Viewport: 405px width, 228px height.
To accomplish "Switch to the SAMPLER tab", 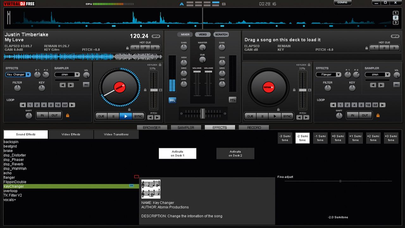I will 186,127.
